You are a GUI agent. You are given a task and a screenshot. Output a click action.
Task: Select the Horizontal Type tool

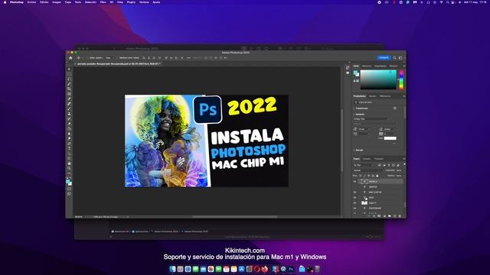tap(69, 149)
